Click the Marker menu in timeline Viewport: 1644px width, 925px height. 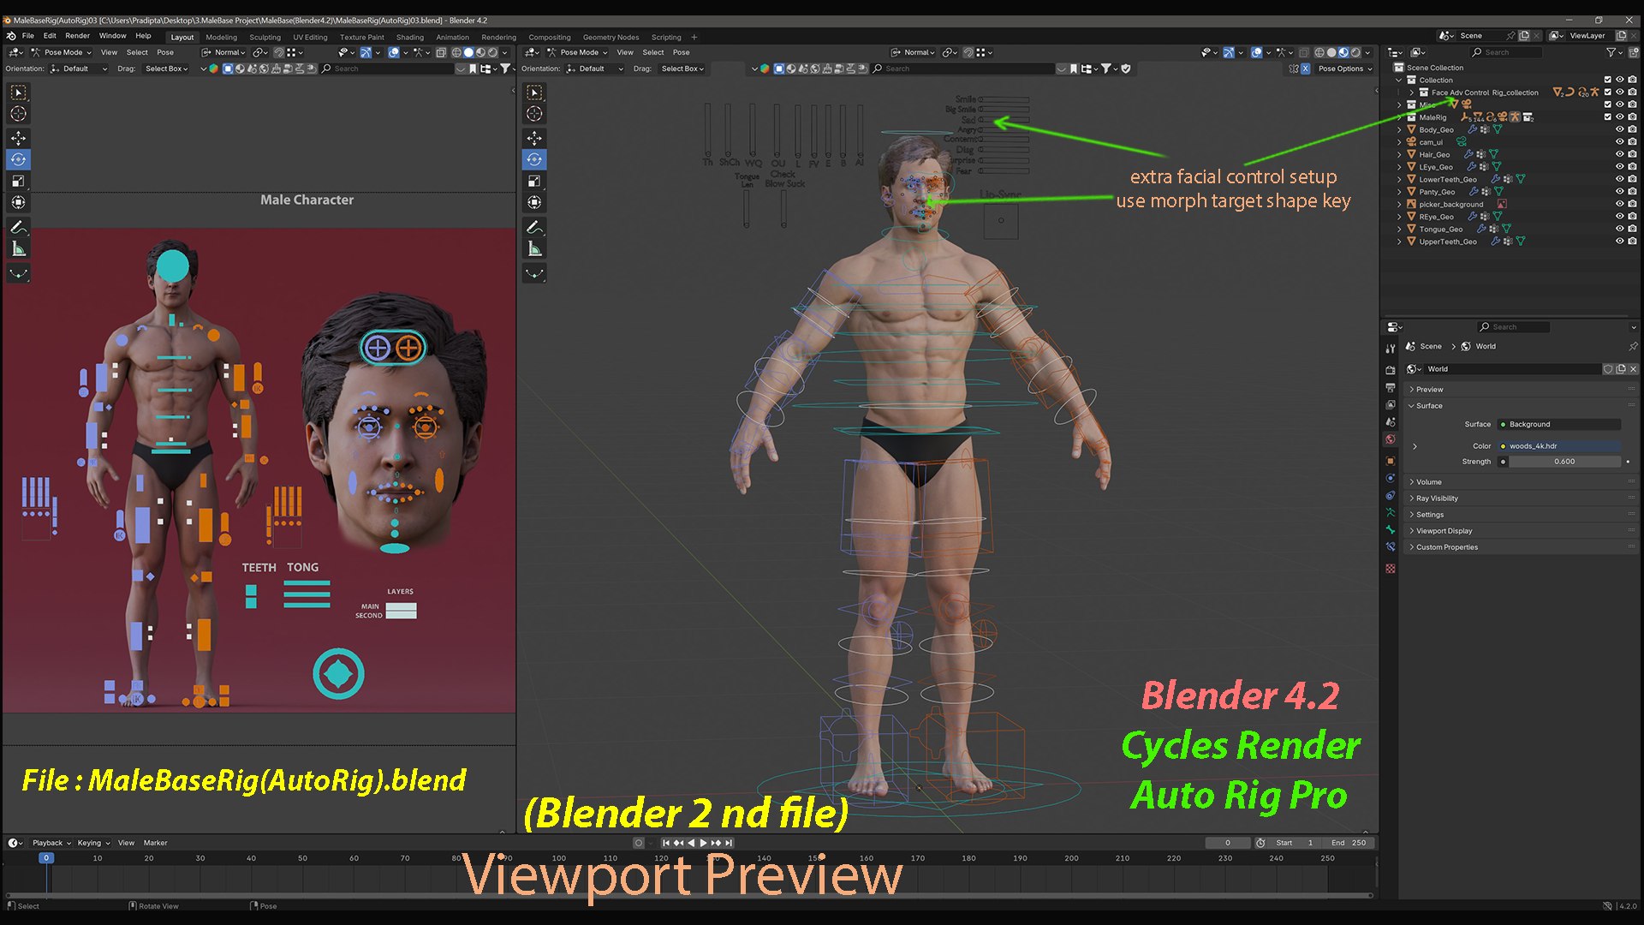tap(155, 843)
